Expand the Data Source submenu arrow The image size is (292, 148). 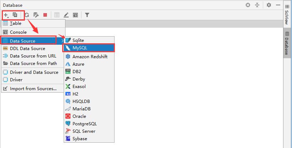63,41
